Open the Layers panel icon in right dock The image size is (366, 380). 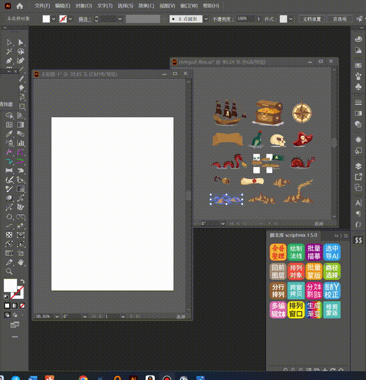click(358, 166)
